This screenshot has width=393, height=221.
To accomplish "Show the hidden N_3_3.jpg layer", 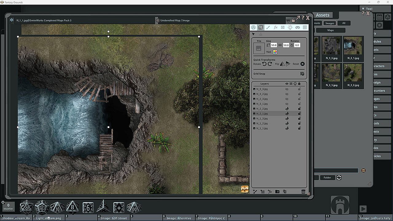I will (287, 89).
